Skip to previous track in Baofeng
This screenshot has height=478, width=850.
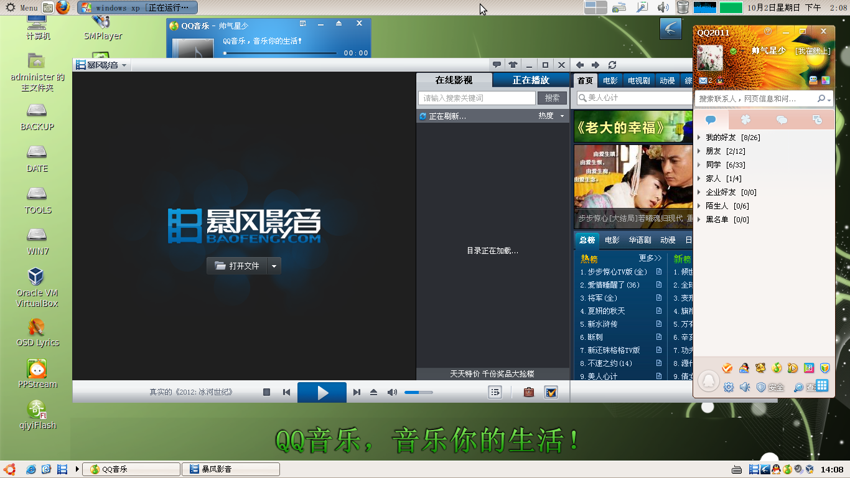click(x=286, y=392)
